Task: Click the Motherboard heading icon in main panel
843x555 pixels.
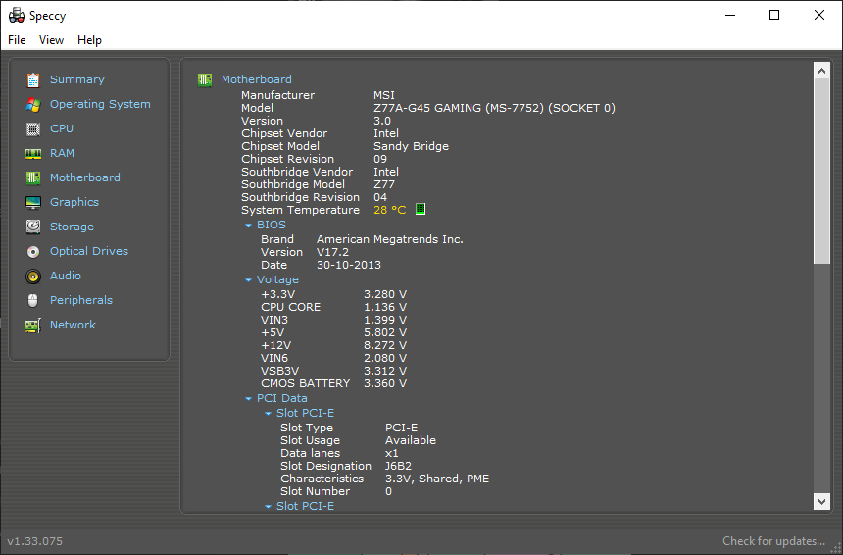Action: click(205, 80)
